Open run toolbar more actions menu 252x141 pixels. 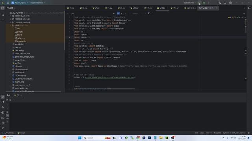coord(208,3)
